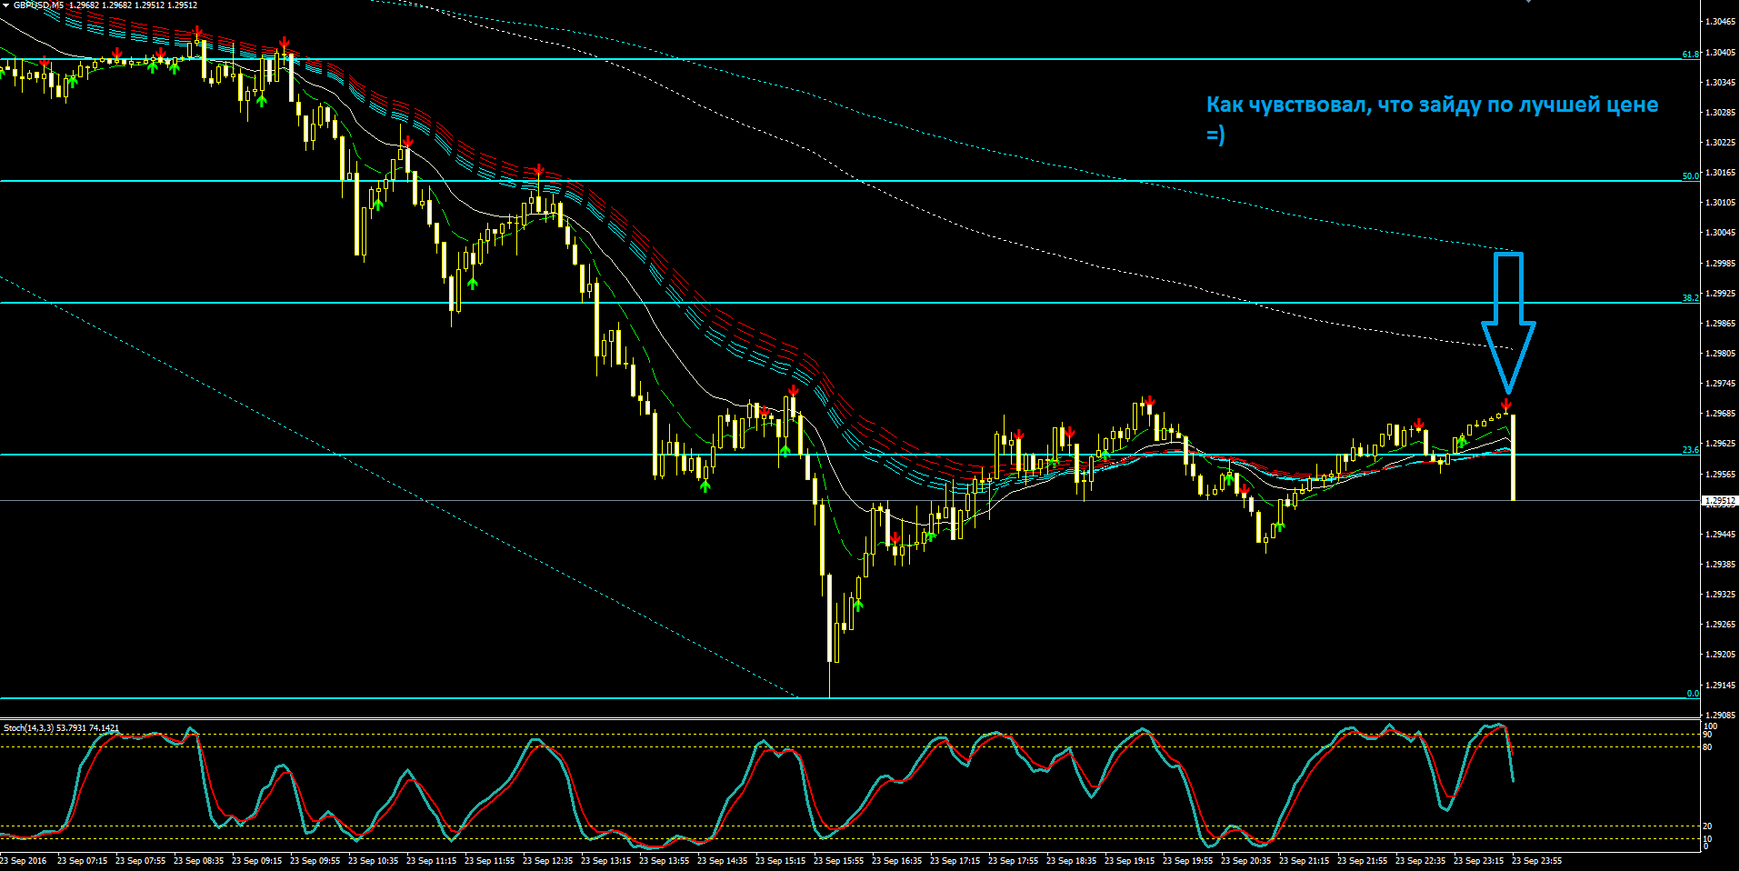This screenshot has width=1740, height=871.
Task: Click the 23 Sep 23:15 time label
Action: click(x=1478, y=861)
